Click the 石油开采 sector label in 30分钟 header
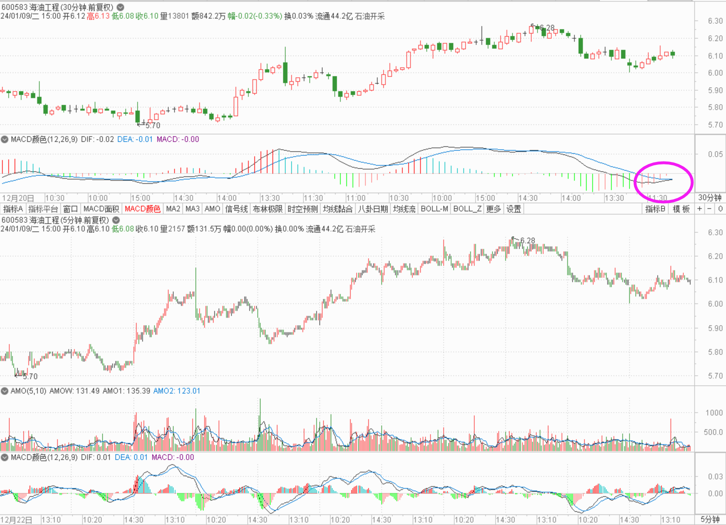Image resolution: width=726 pixels, height=525 pixels. tap(370, 16)
